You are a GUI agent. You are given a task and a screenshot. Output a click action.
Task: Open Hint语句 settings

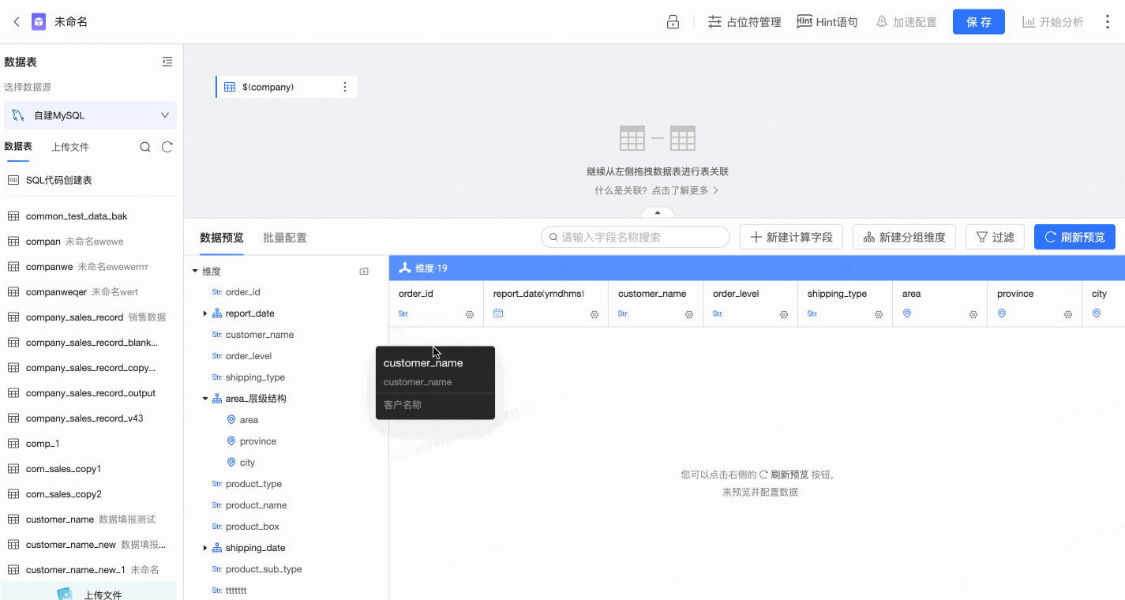[827, 22]
